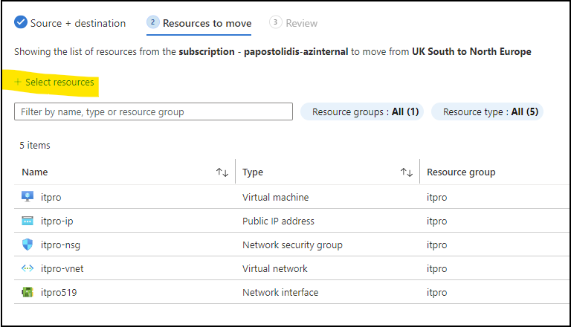571x327 pixels.
Task: Click the itpro519 network interface icon
Action: pyautogui.click(x=28, y=292)
